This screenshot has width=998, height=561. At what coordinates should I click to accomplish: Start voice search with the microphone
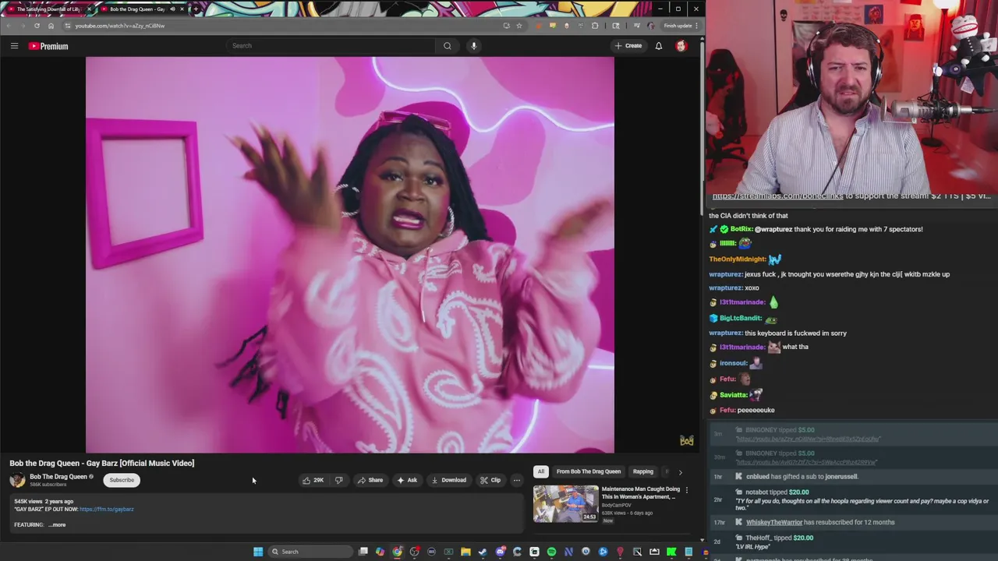coord(473,46)
